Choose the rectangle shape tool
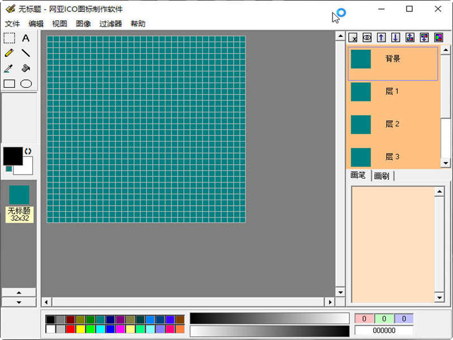Viewport: 453px width, 340px height. point(9,84)
